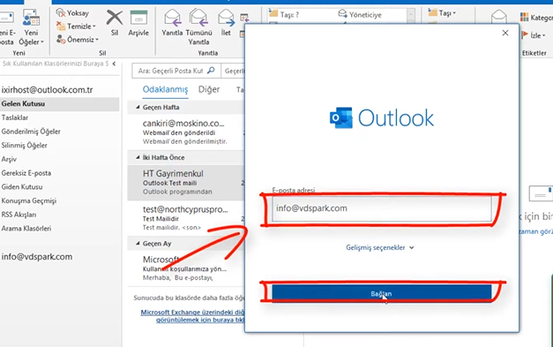Open the Gelen Kutusu folder
553x347 pixels.
59,104
